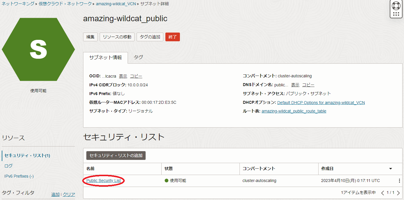Click セキュリティ・リストの追加 button

coord(116,156)
